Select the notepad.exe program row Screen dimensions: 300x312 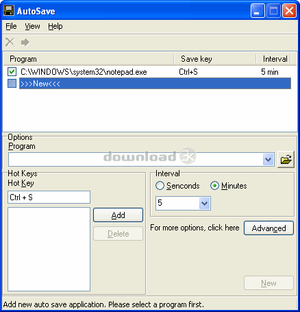pyautogui.click(x=149, y=72)
